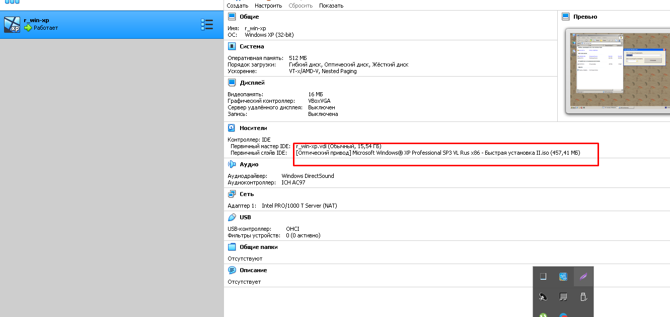Click the 'OHCI' USB controller value
Image resolution: width=670 pixels, height=317 pixels.
coord(292,229)
